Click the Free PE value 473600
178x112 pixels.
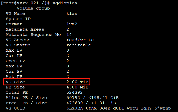75,103
